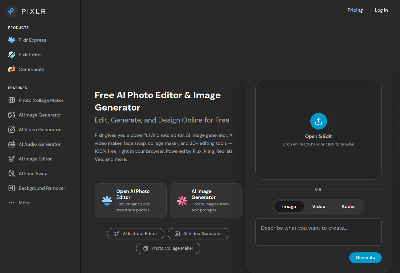Click the Community icon in sidebar
The height and width of the screenshot is (273, 400).
click(12, 69)
